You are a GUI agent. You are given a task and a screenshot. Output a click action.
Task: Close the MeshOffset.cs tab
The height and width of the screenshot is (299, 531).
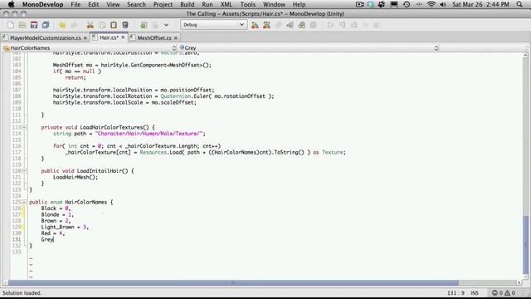coord(176,38)
